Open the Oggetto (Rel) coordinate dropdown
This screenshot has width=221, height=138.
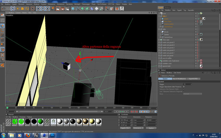click(x=125, y=128)
